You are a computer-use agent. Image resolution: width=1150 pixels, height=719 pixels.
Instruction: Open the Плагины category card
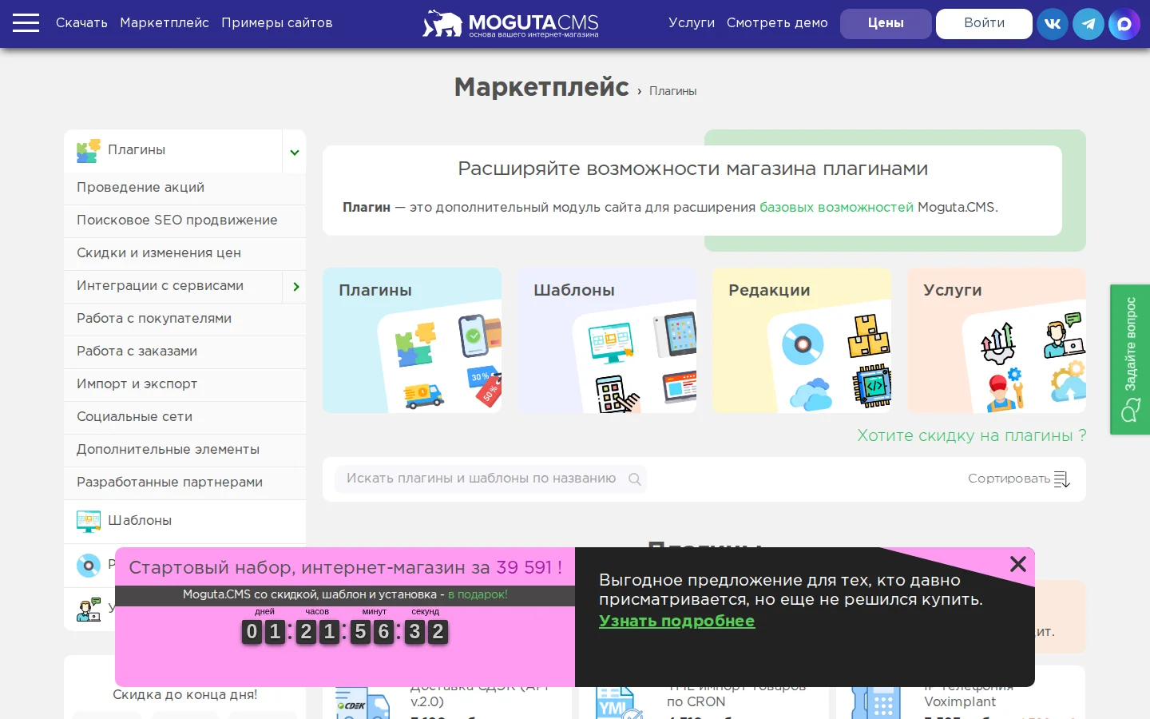tap(412, 340)
